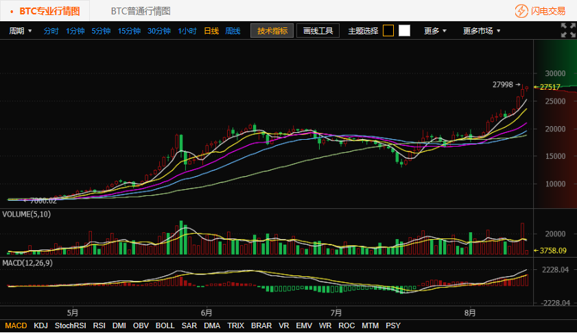Image resolution: width=577 pixels, height=333 pixels.
Task: Select the 日线 daily interval
Action: click(x=211, y=31)
